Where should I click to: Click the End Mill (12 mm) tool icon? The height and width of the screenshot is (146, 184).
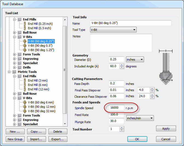(x=25, y=89)
